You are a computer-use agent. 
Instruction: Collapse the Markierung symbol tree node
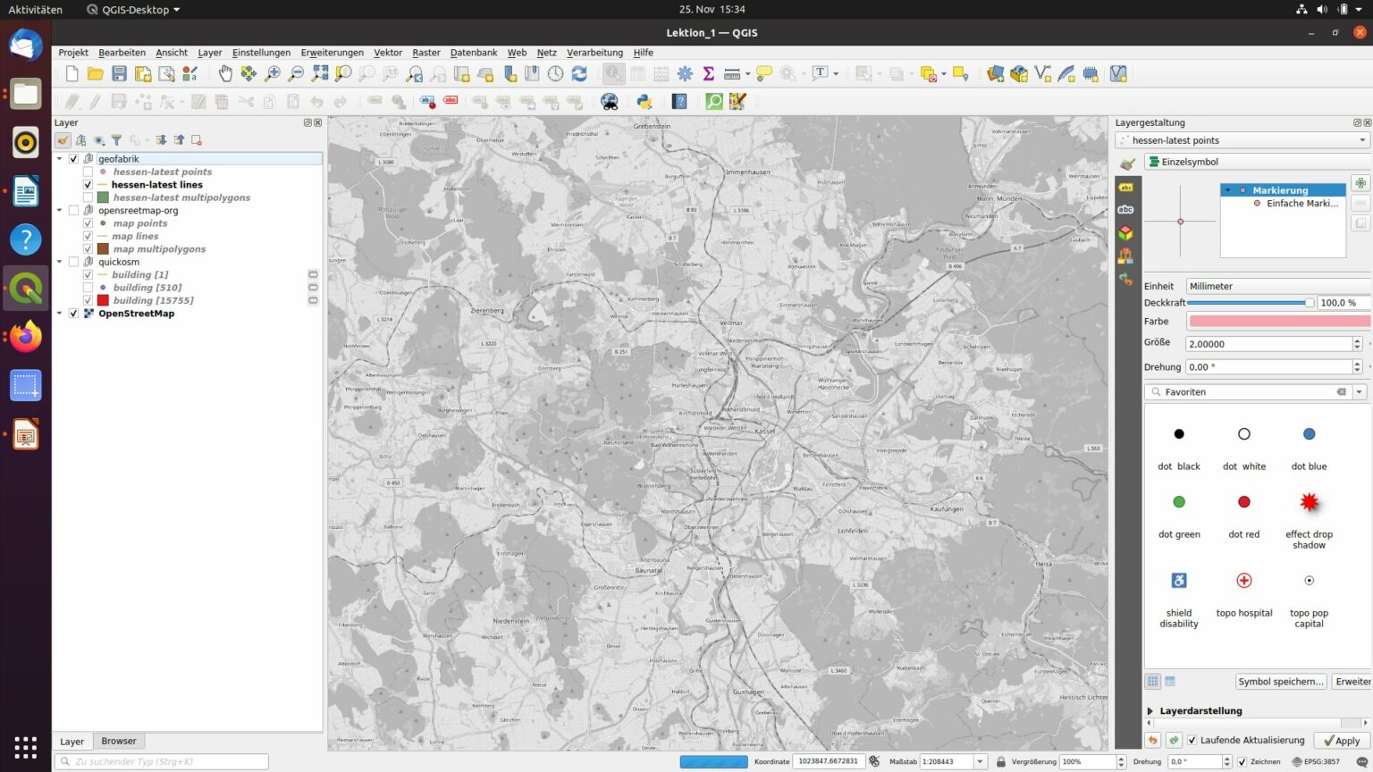pos(1228,190)
